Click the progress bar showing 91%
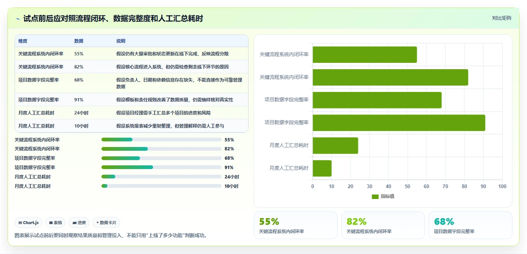The height and width of the screenshot is (254, 527). coord(161,167)
